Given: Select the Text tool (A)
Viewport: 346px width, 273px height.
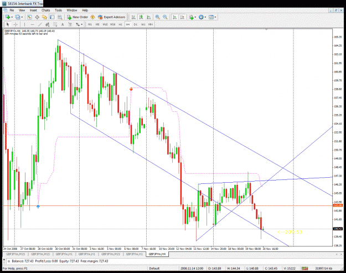Looking at the screenshot, I should [63, 24].
